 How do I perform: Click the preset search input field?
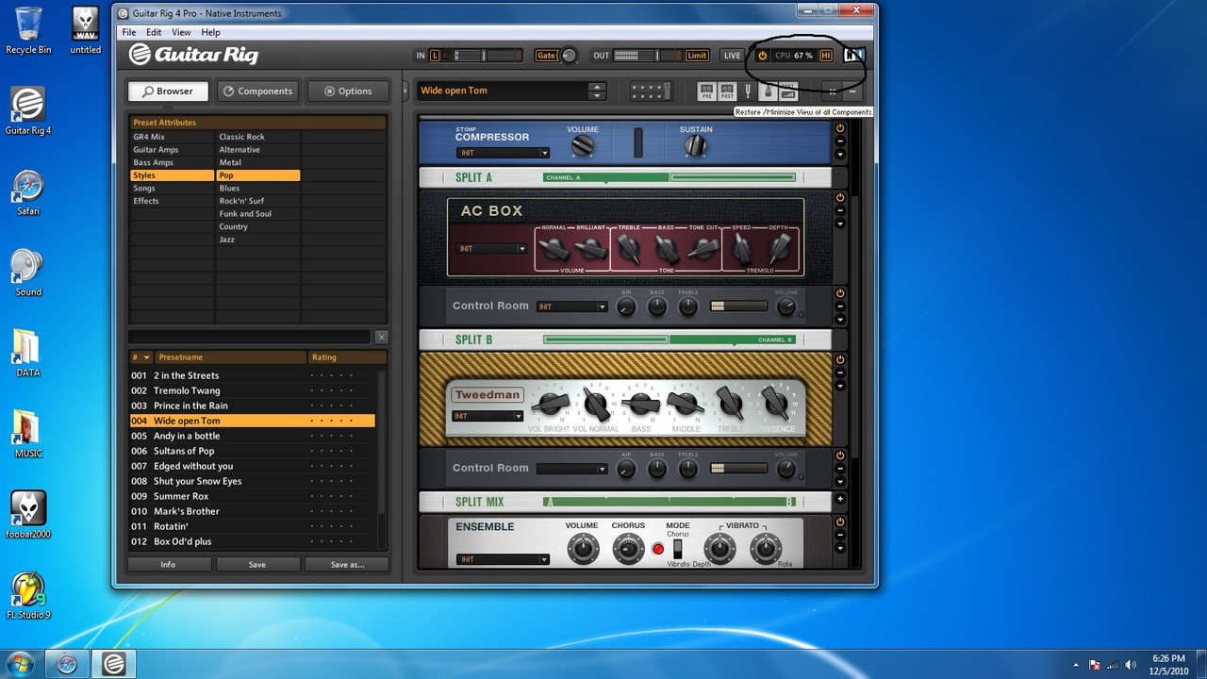(250, 337)
